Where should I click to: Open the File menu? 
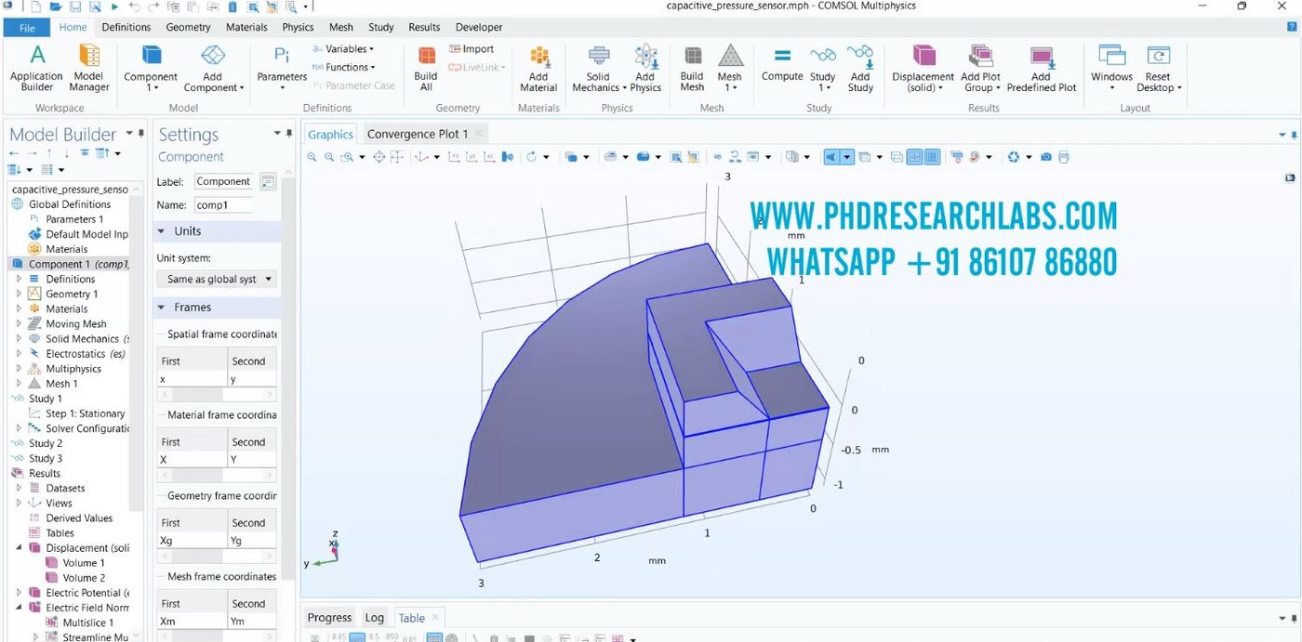[27, 28]
